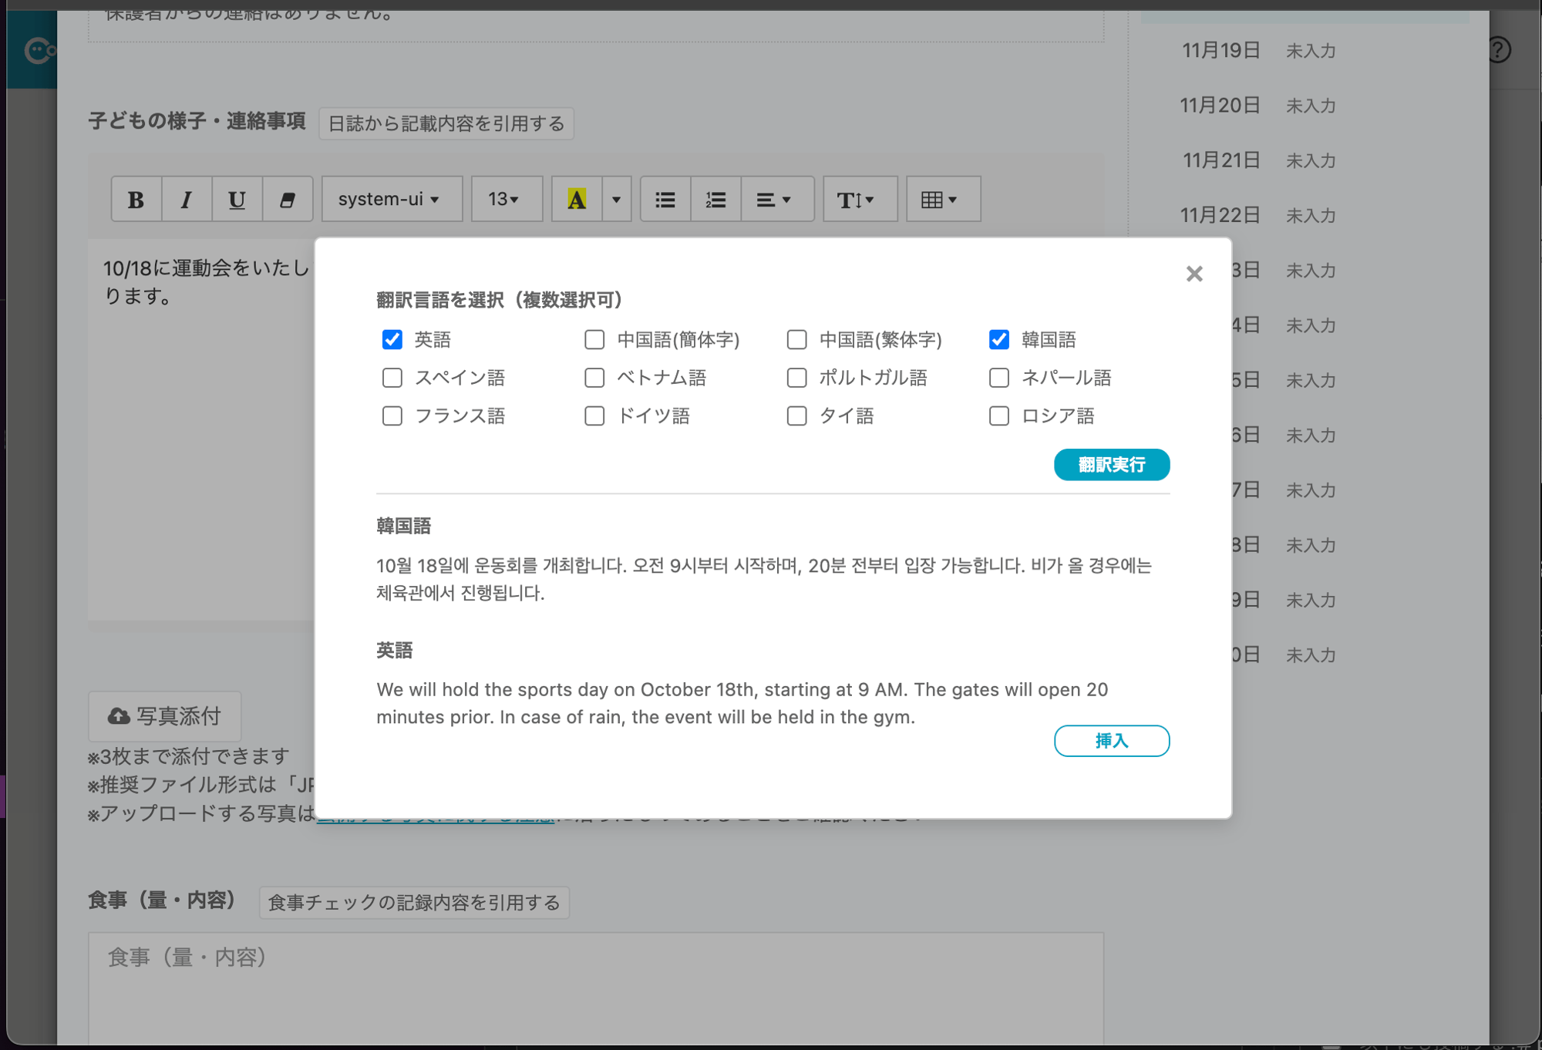Select the 11月20日 entry in the sidebar
Image resolution: width=1542 pixels, height=1050 pixels.
pyautogui.click(x=1220, y=106)
